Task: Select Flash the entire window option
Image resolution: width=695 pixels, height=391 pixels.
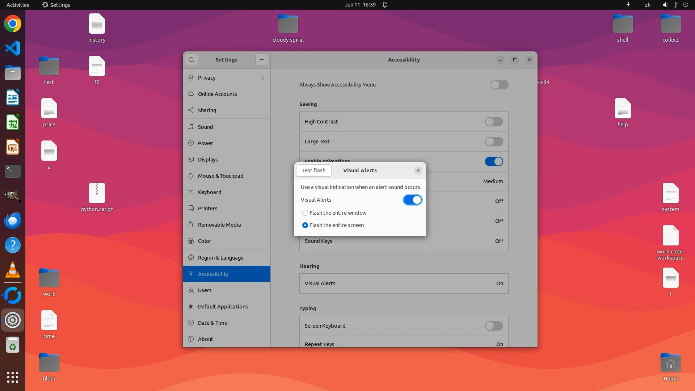Action: click(305, 213)
